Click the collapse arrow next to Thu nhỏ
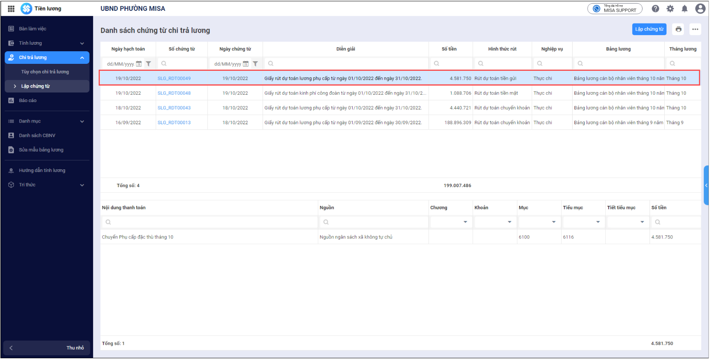 pos(11,348)
